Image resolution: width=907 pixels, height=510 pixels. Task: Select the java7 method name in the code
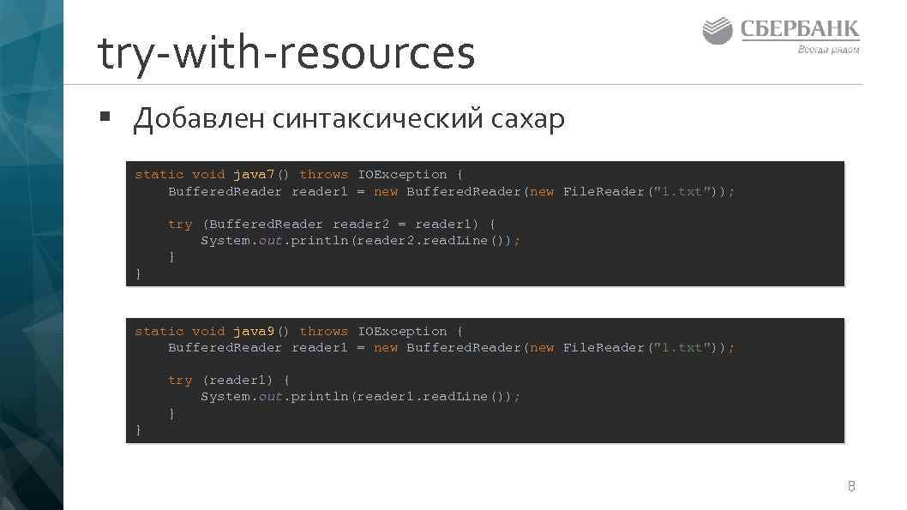pos(255,174)
